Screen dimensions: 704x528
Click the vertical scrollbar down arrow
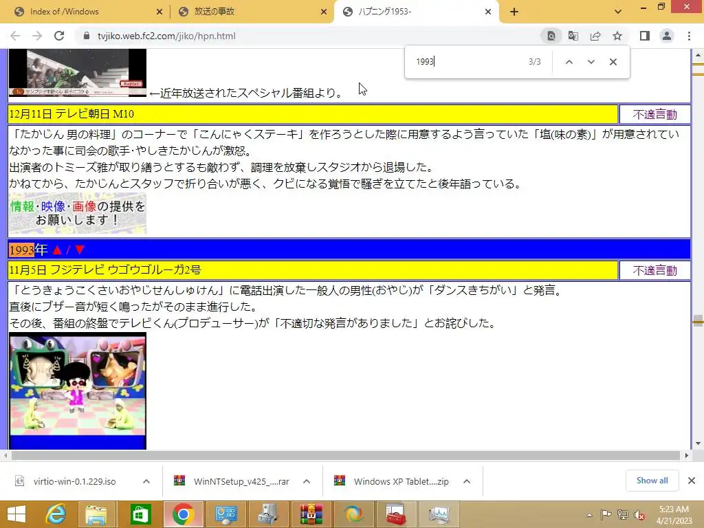click(698, 443)
